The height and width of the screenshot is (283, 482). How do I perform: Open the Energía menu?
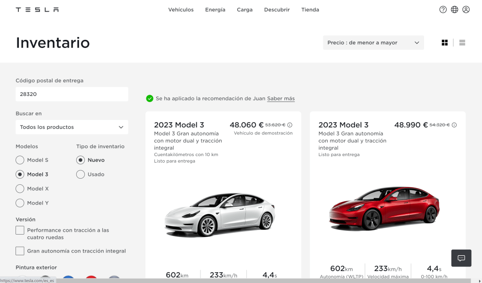coord(215,9)
